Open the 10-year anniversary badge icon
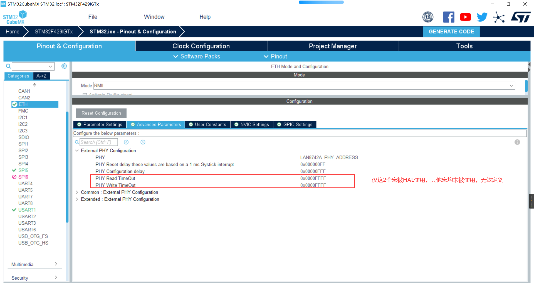 click(x=428, y=17)
